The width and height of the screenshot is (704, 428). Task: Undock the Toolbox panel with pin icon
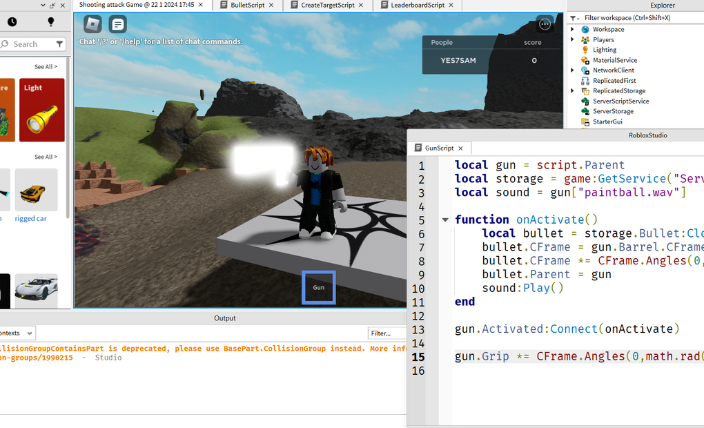pos(52,6)
